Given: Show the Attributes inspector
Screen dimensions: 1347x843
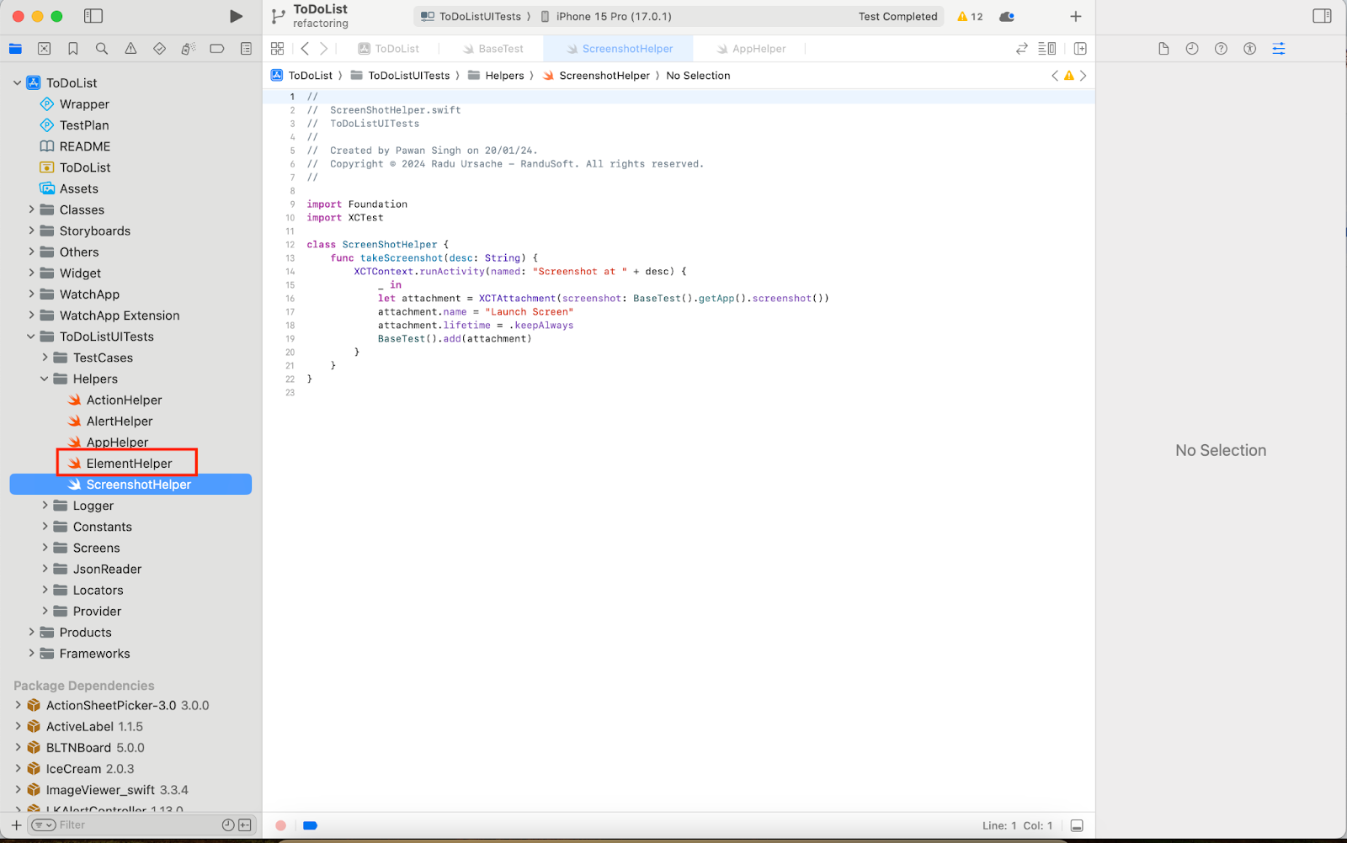Looking at the screenshot, I should pyautogui.click(x=1279, y=49).
